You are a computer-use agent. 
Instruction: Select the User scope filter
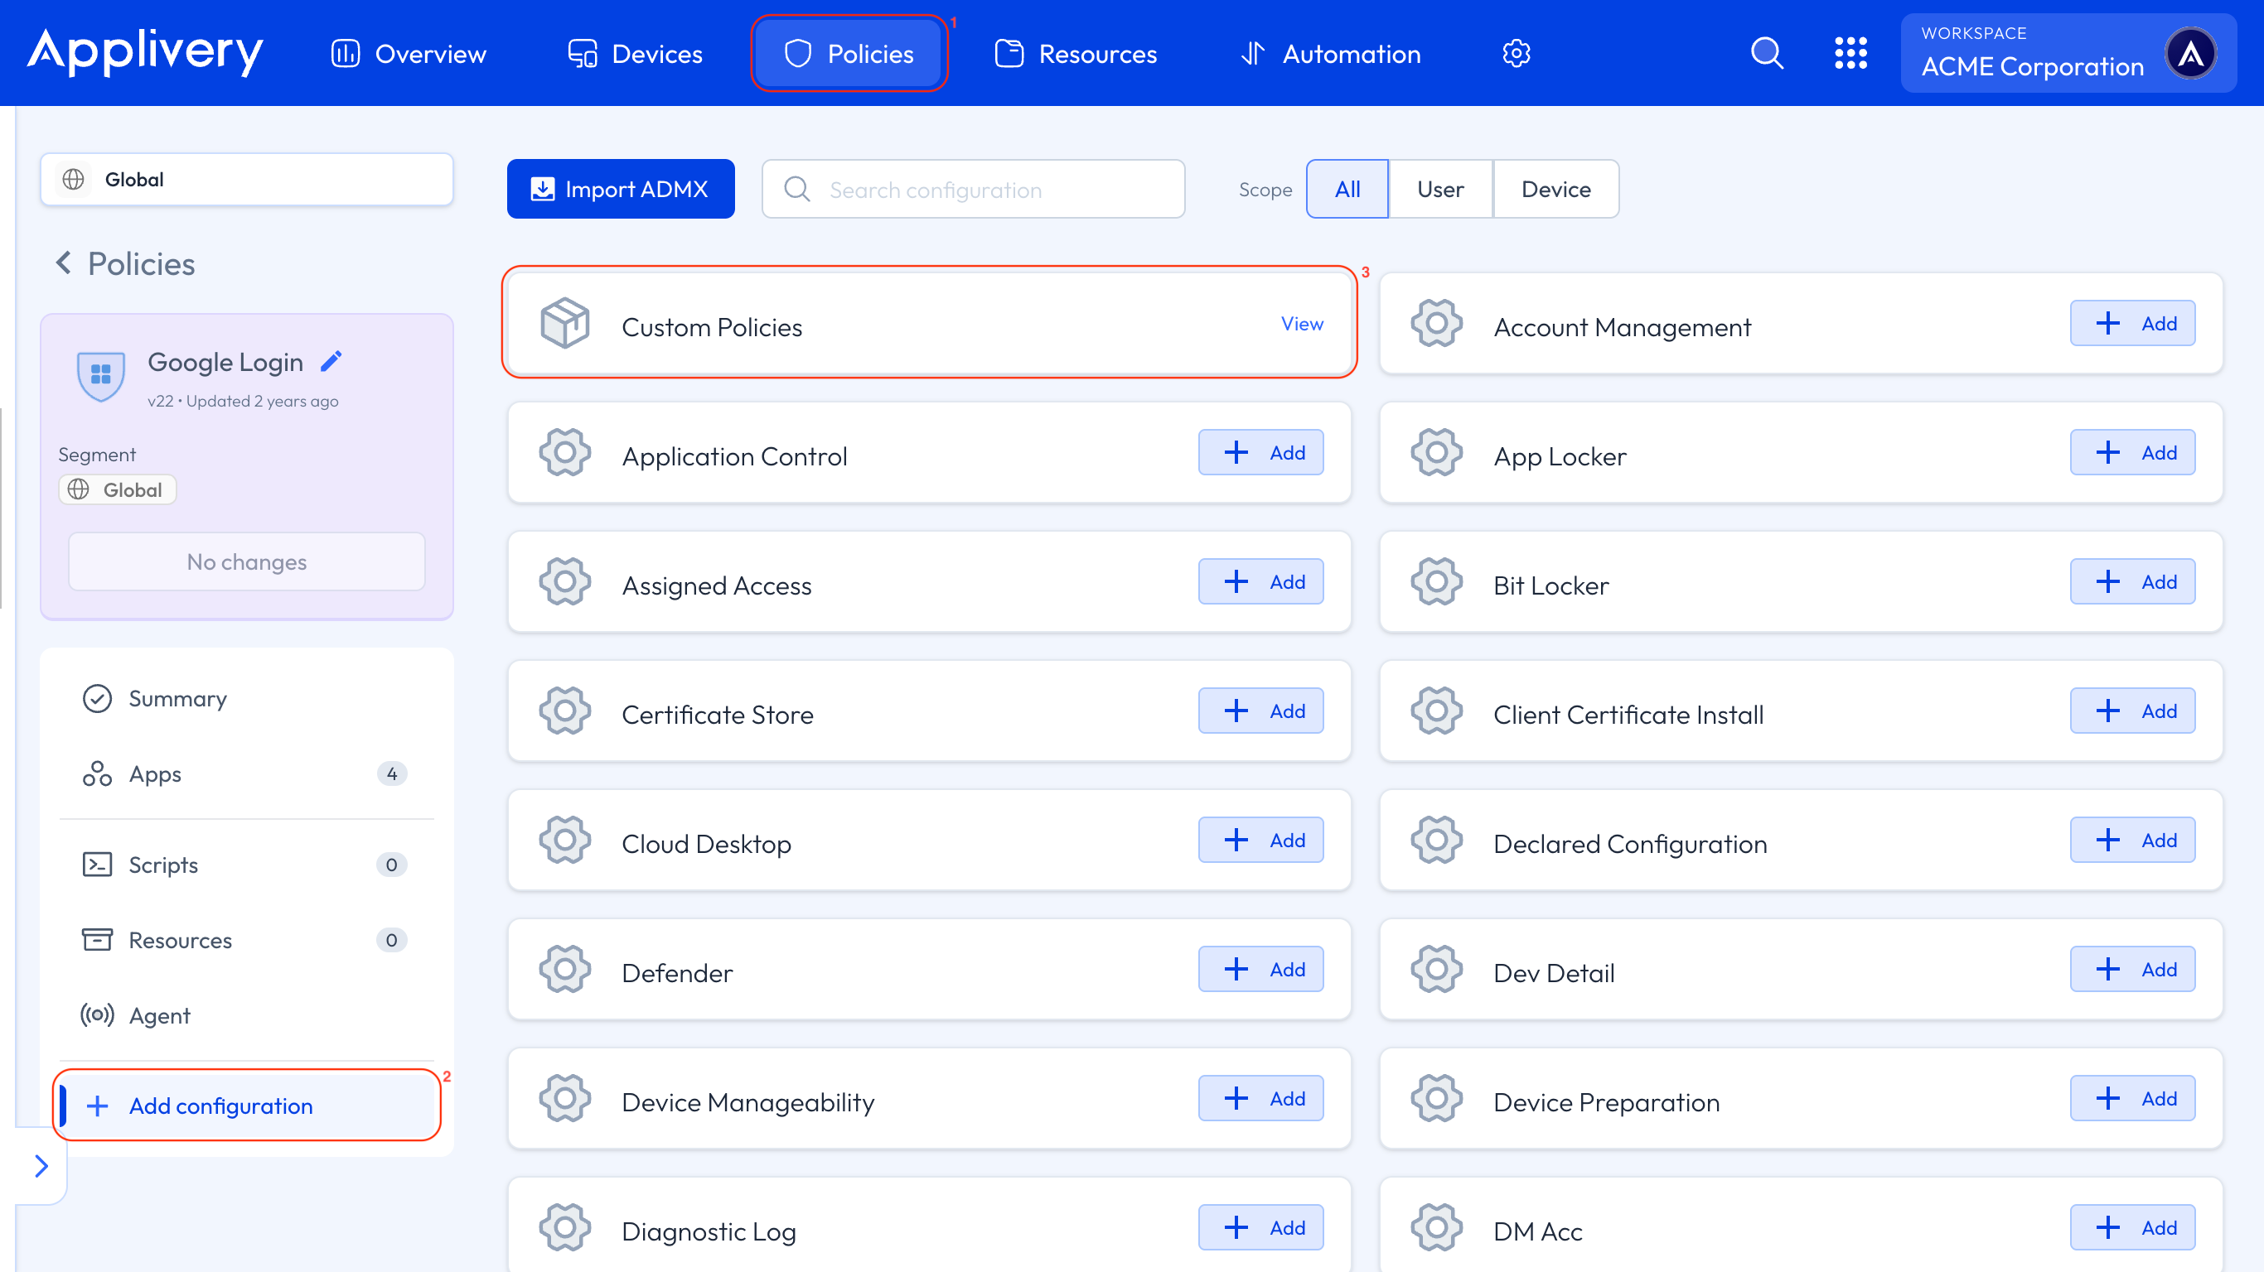(1439, 189)
